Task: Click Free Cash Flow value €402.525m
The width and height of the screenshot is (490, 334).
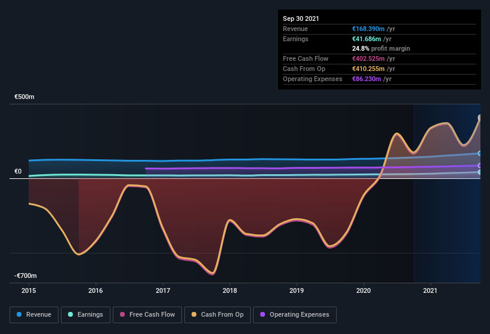Action: pos(368,58)
